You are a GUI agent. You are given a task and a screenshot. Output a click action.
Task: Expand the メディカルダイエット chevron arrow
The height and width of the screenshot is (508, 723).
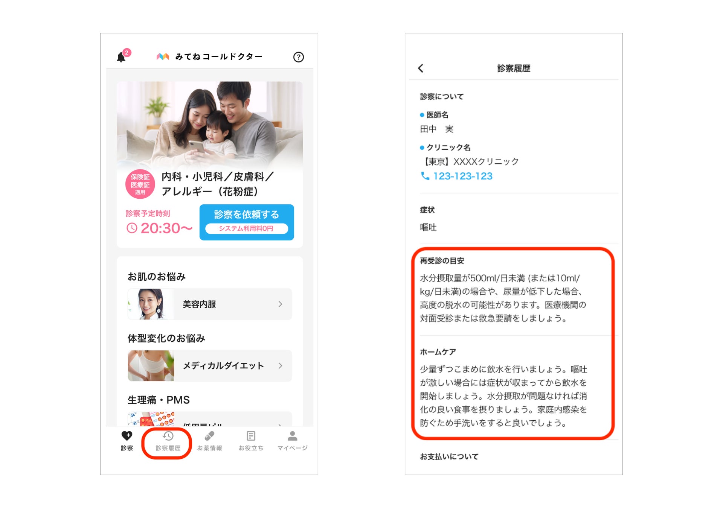[280, 366]
